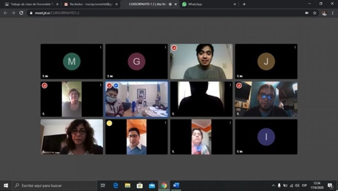Click the red muted indicator on top-row video
This screenshot has width=338, height=191.
[174, 48]
